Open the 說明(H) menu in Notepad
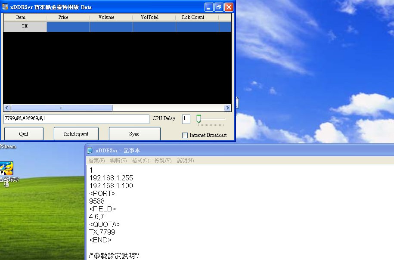The width and height of the screenshot is (394, 260). click(x=185, y=161)
